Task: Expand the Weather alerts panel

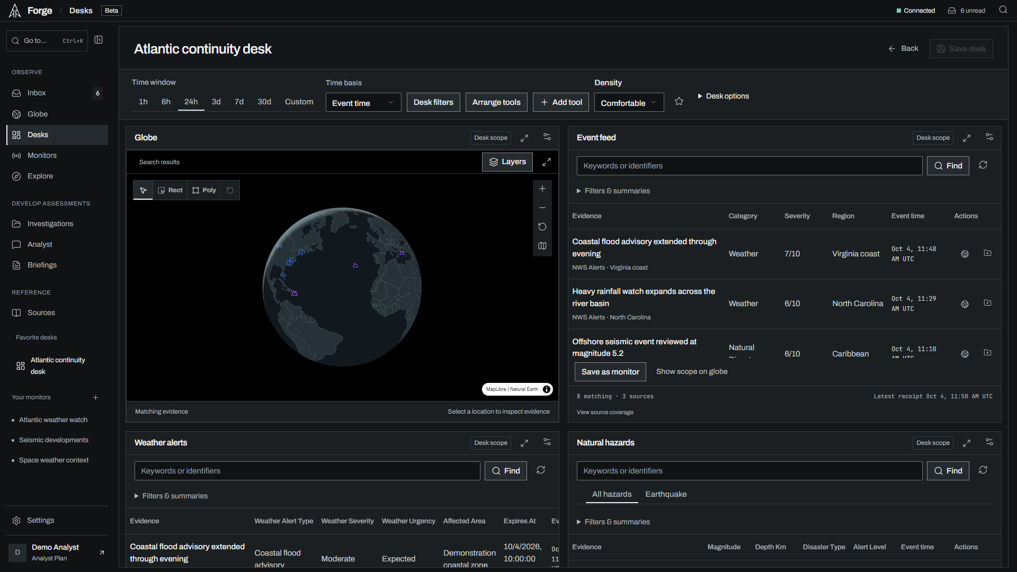Action: pyautogui.click(x=524, y=443)
